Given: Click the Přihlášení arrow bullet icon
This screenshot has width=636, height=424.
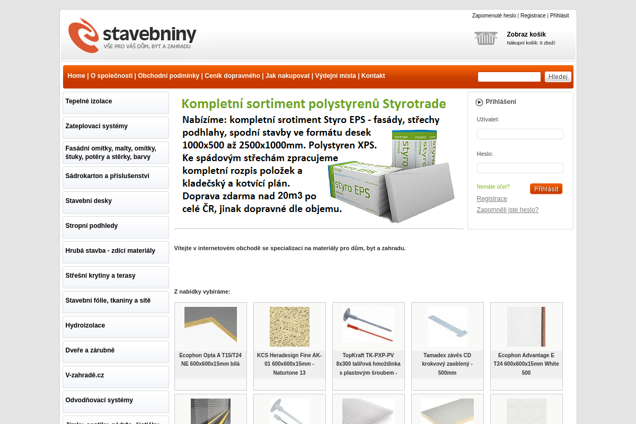Looking at the screenshot, I should click(479, 102).
